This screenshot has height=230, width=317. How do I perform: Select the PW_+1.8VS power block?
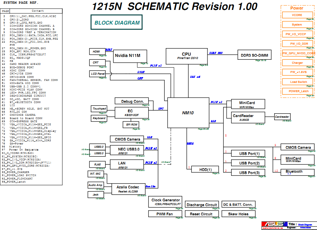click(297, 72)
